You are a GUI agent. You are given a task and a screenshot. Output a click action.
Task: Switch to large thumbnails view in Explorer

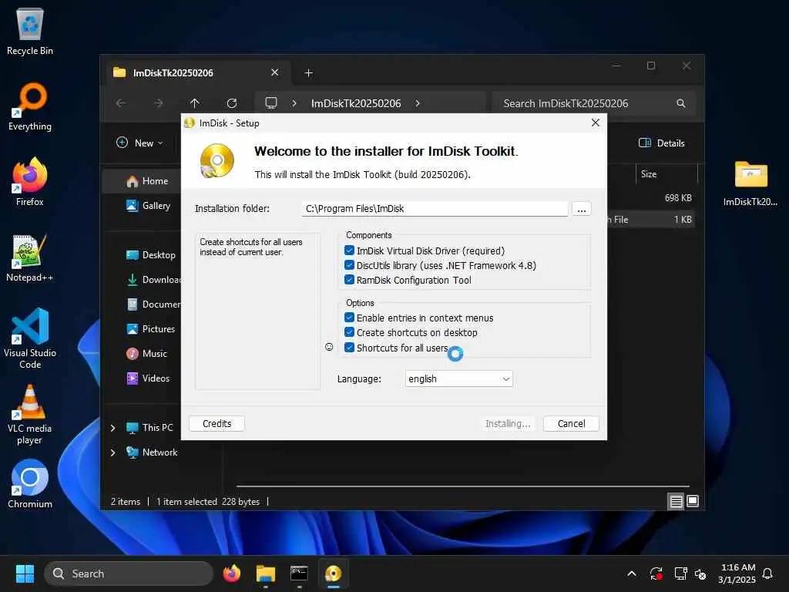coord(693,501)
